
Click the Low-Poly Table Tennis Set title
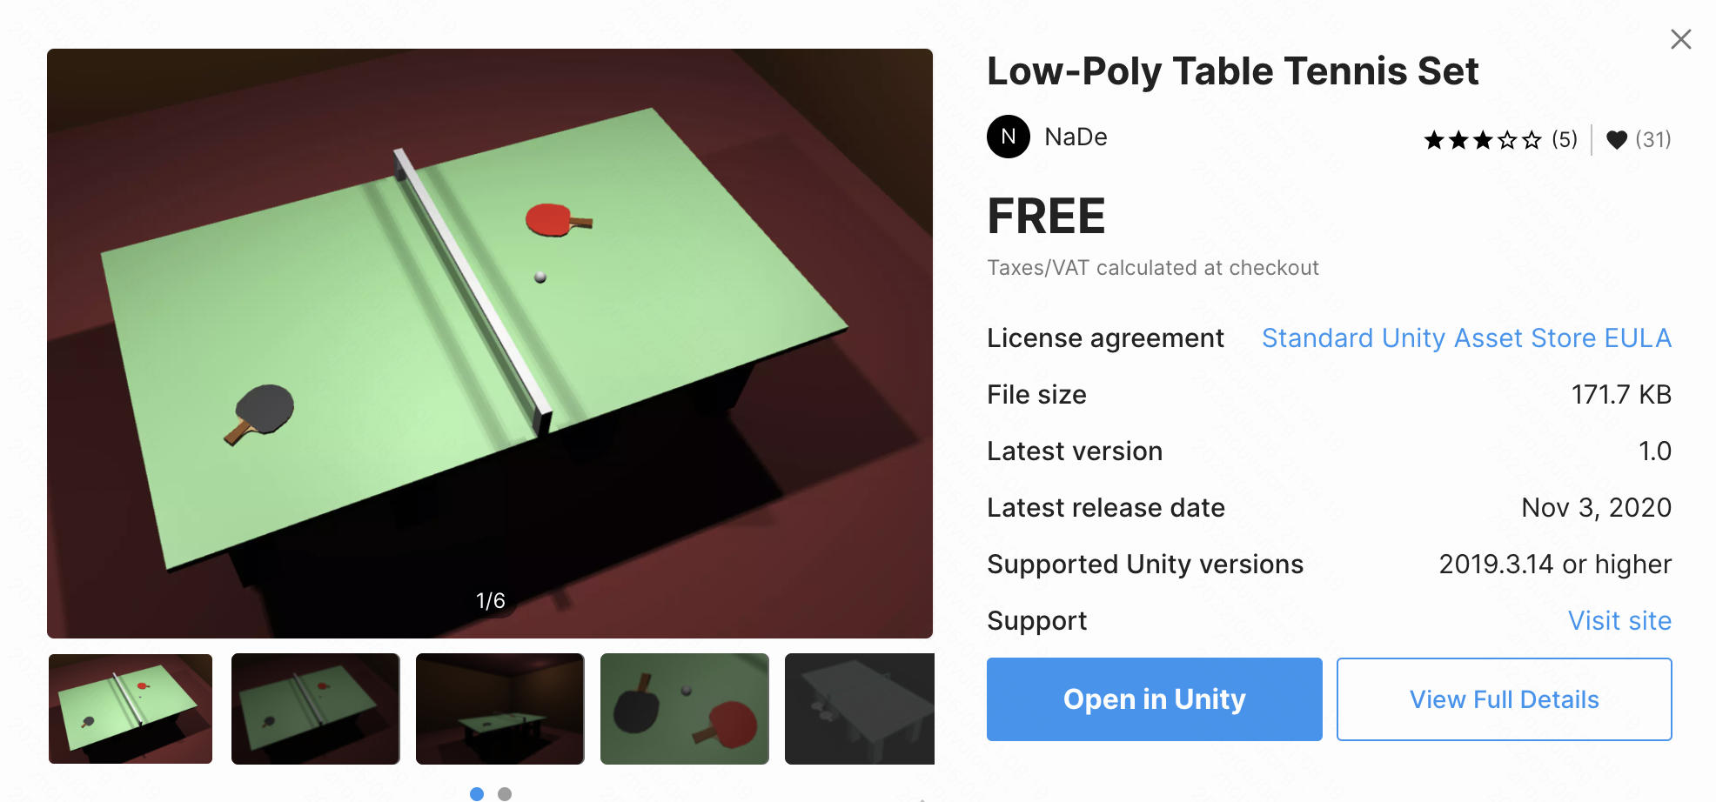coord(1232,71)
